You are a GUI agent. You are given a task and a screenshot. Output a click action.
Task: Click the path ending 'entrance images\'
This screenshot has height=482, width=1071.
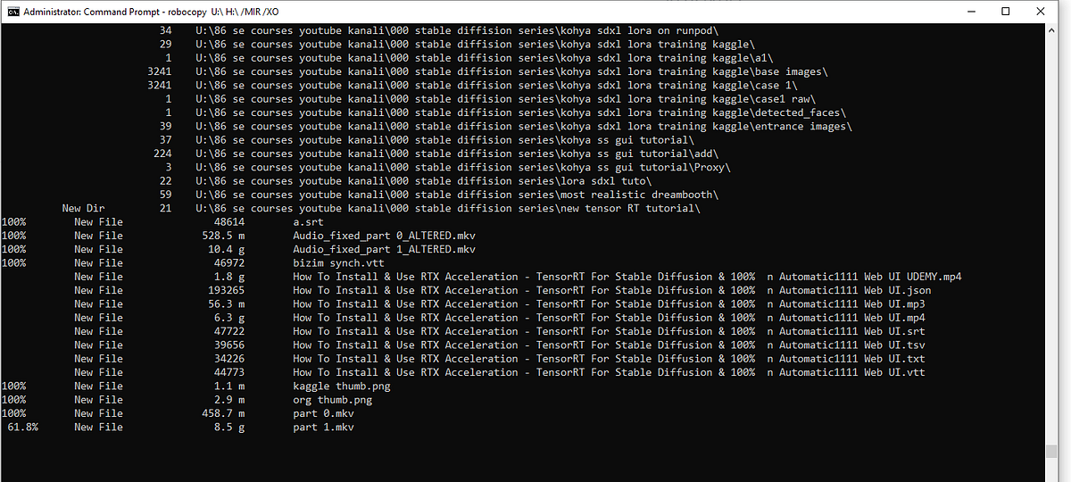pos(526,126)
